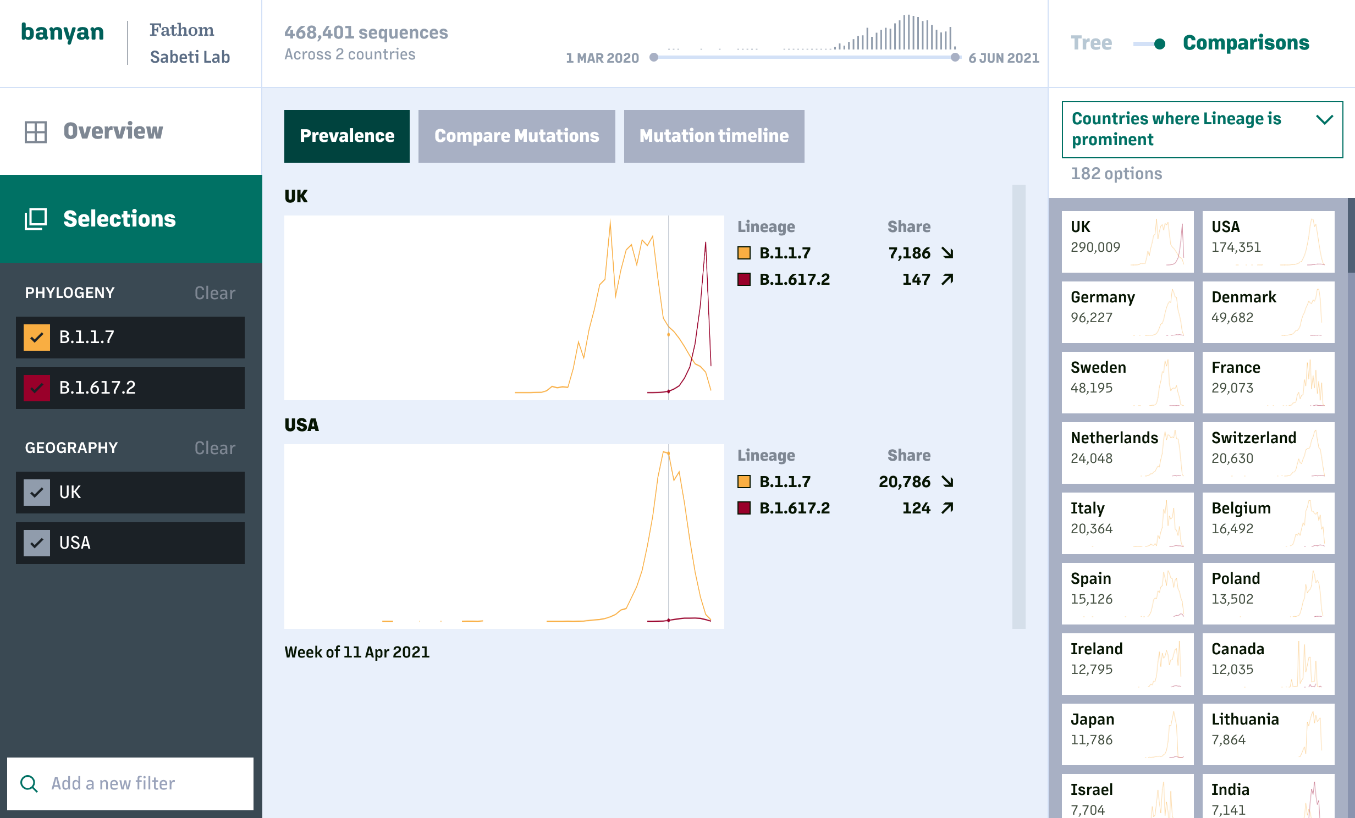Click the start handle at 1 MAR 2020
The width and height of the screenshot is (1355, 818).
654,57
